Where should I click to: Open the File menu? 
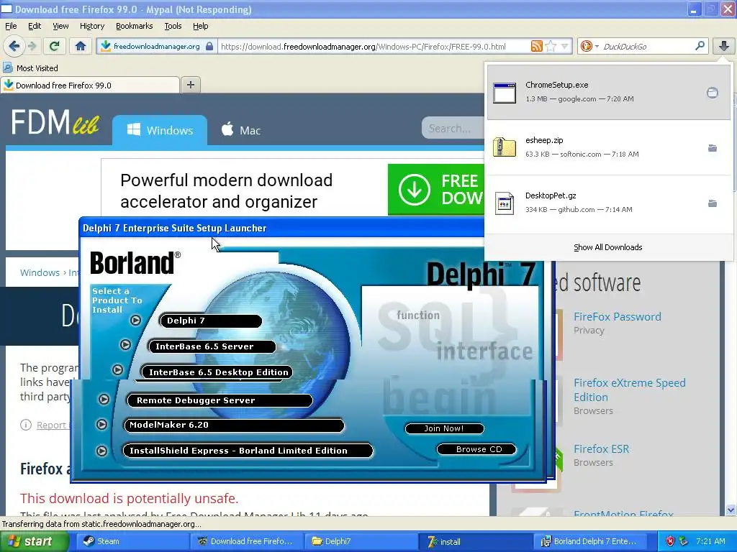[11, 26]
